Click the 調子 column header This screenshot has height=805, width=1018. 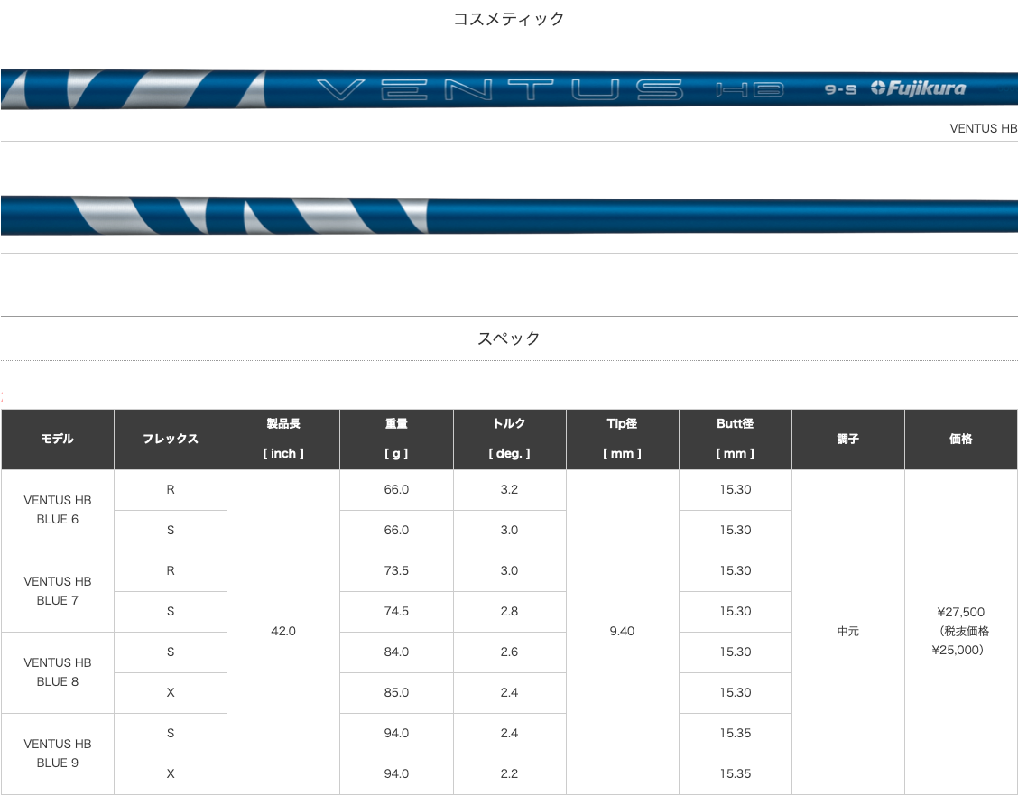(x=848, y=440)
